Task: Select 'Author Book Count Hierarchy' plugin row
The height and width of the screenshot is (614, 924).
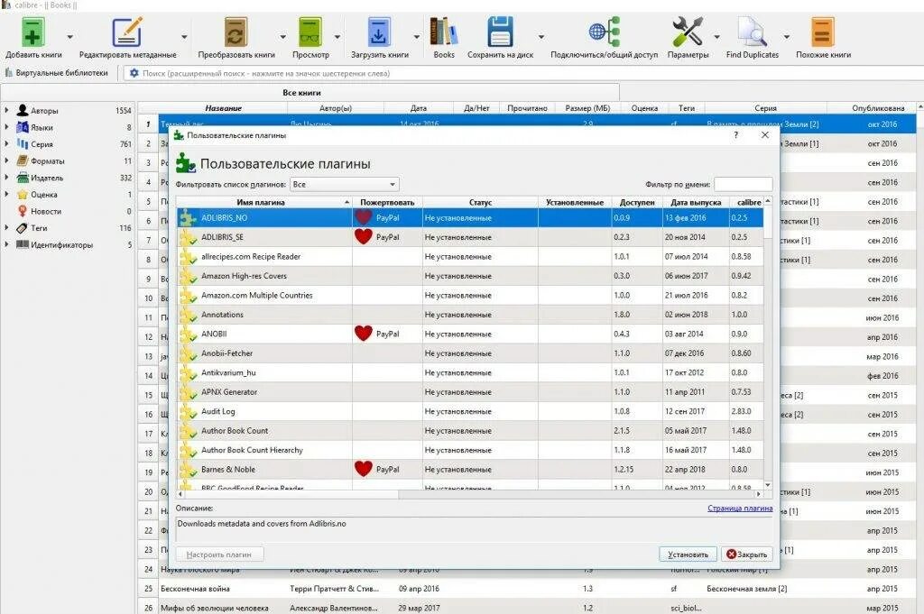Action: pos(470,450)
